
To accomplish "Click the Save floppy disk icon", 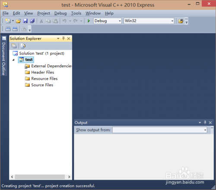I will point(25,21).
